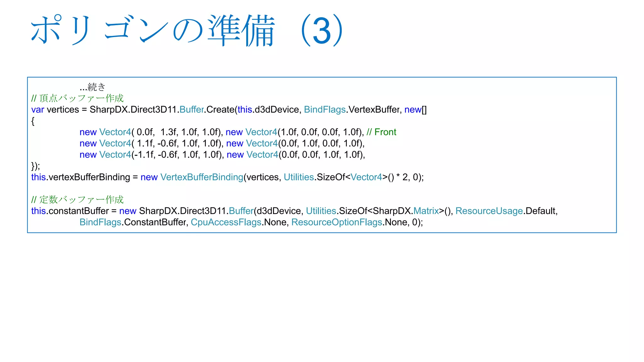The height and width of the screenshot is (362, 644).
Task: Click the Vector4 line with 1.3f value
Action: click(238, 132)
